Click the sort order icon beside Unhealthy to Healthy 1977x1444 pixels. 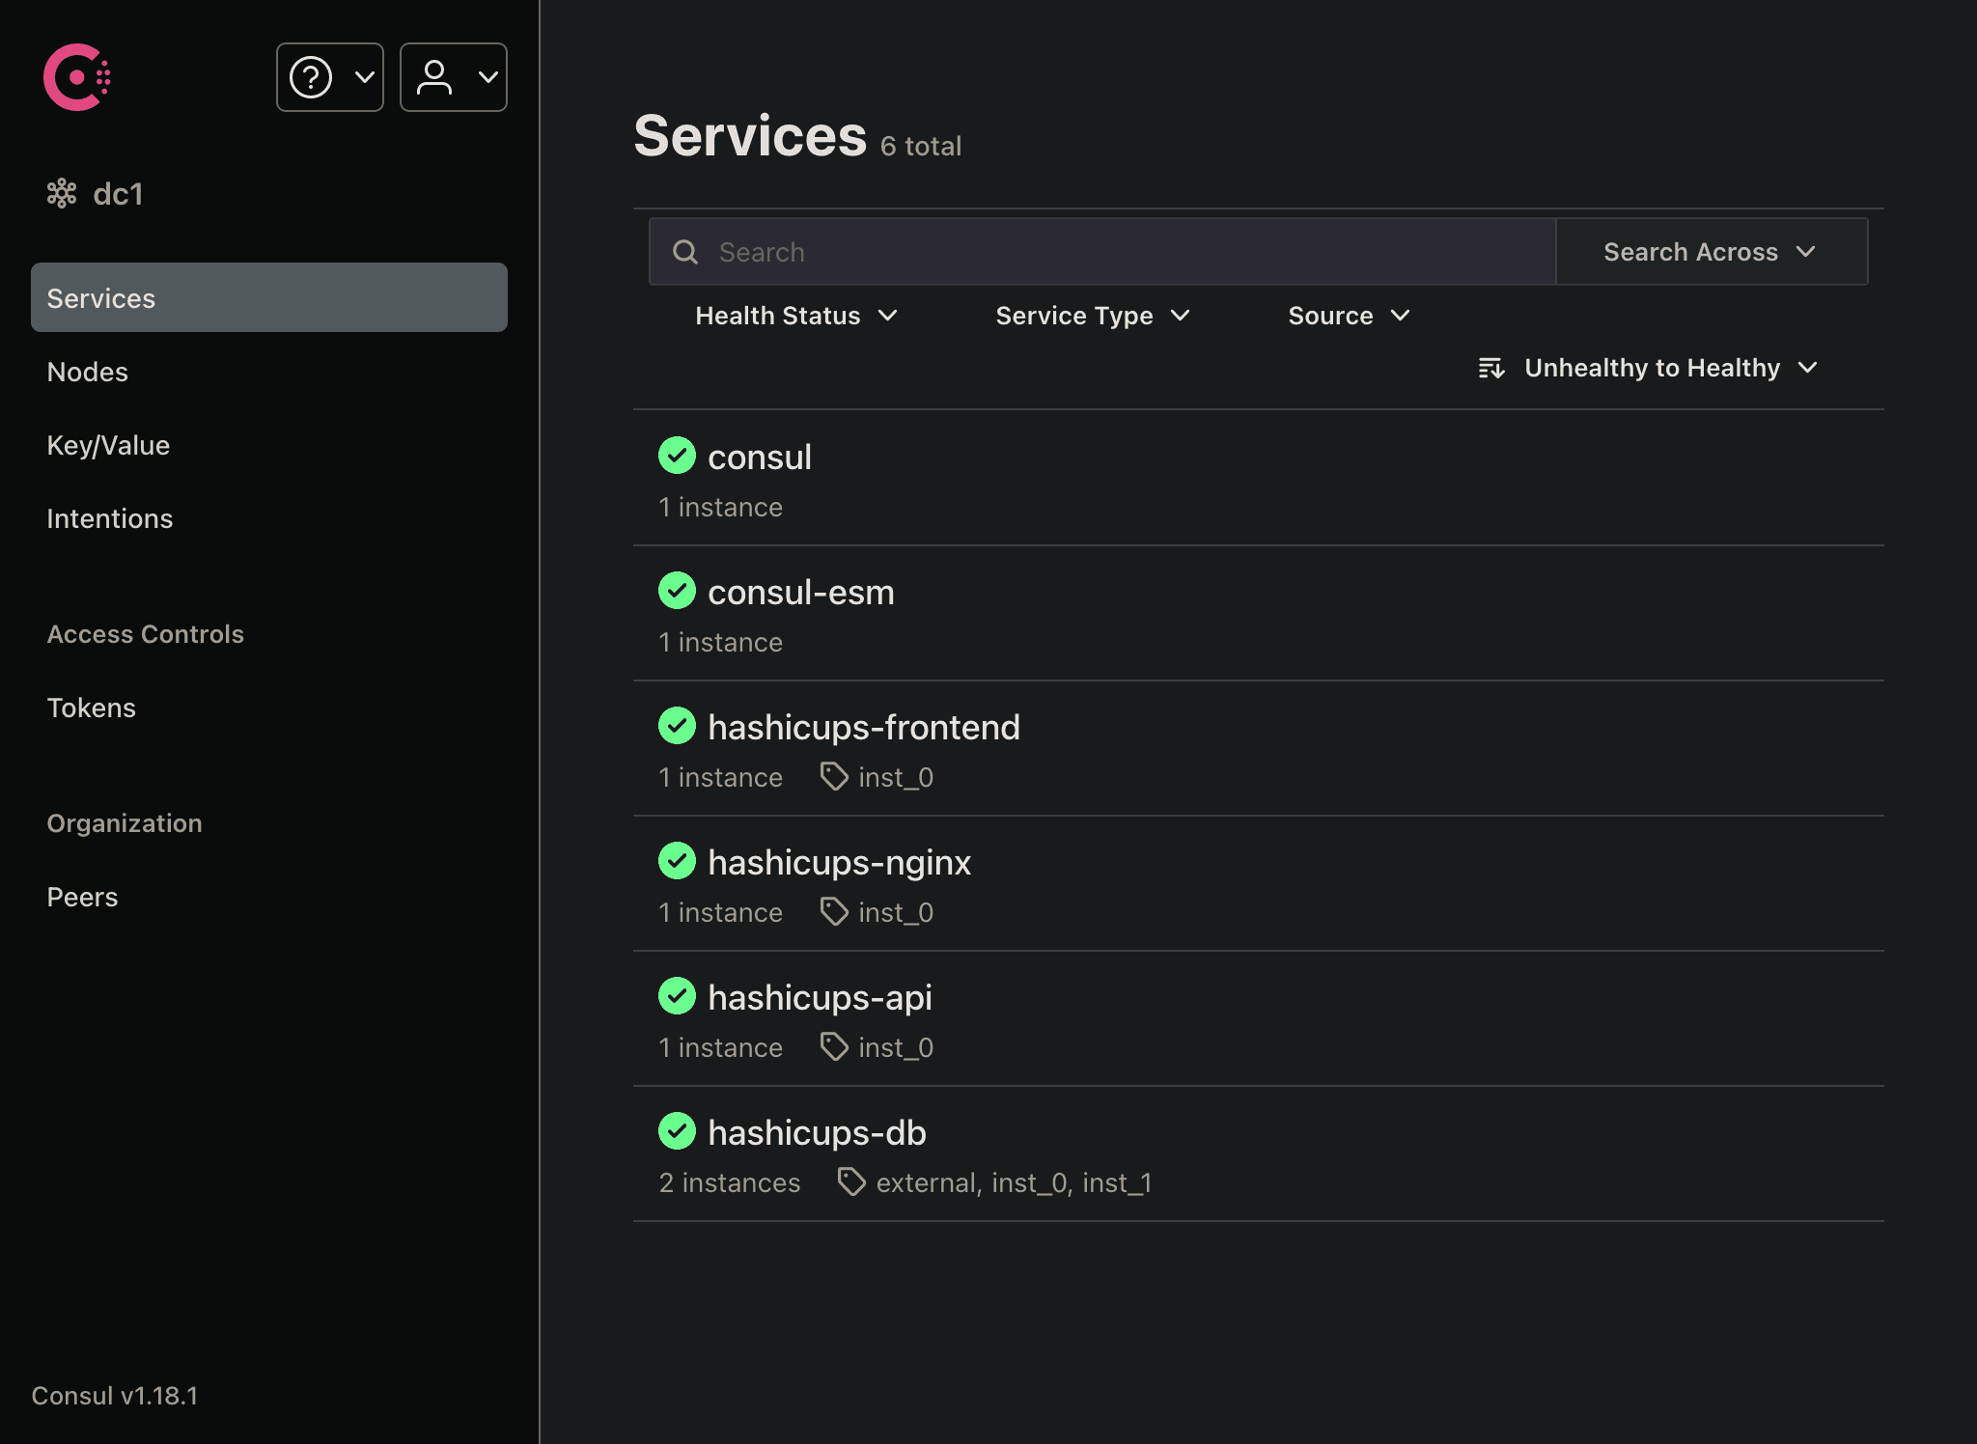pos(1491,368)
